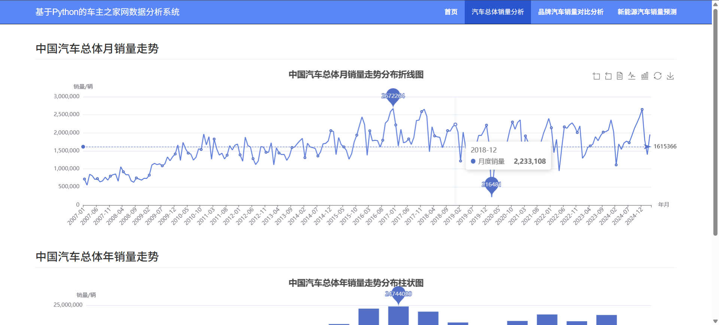Click the highlighted 2018-12 data point on line
Image resolution: width=719 pixels, height=325 pixels.
point(455,124)
